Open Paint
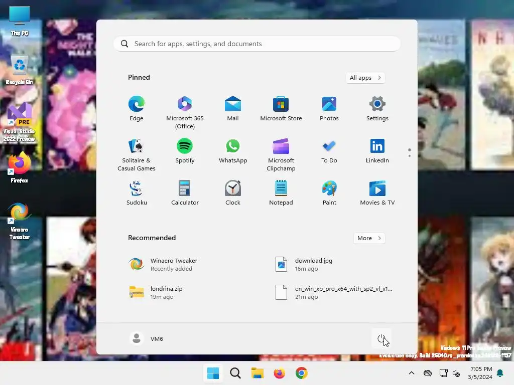Screen dimensions: 514x385 click(x=329, y=193)
